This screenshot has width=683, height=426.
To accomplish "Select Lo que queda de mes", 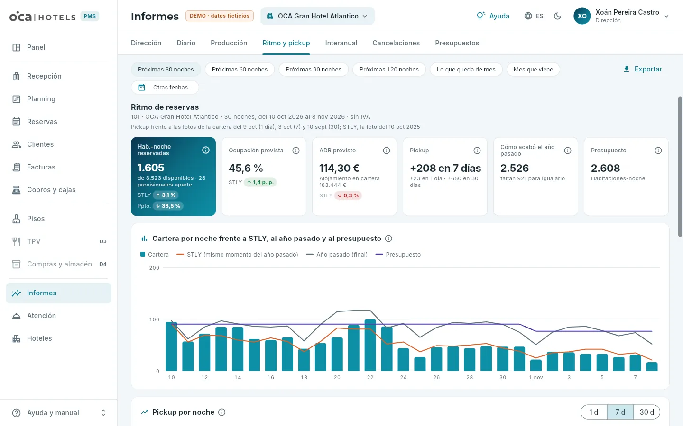I will [466, 70].
